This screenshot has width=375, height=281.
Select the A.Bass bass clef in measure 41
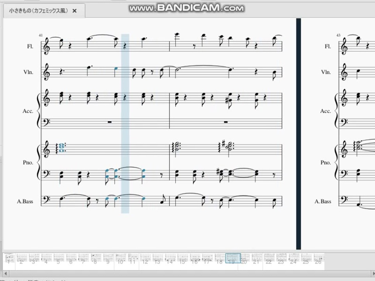[46, 200]
